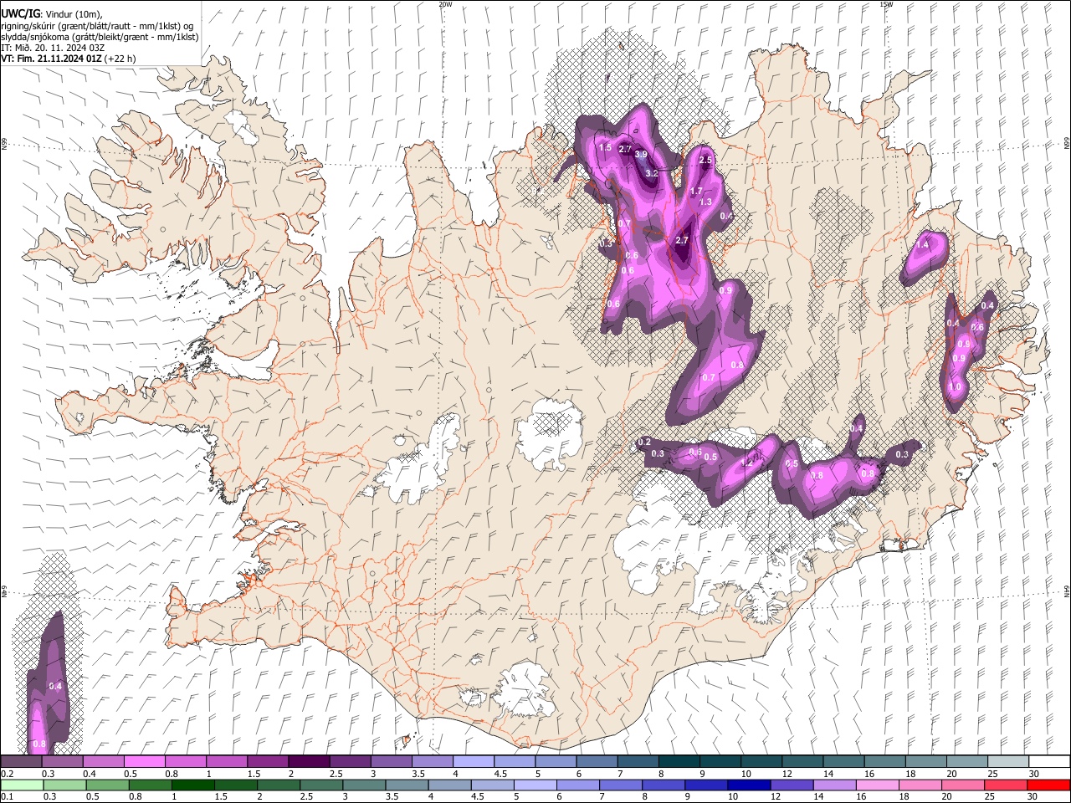Click the '12' label in the upper legend scale
The height and width of the screenshot is (803, 1071).
pyautogui.click(x=787, y=774)
